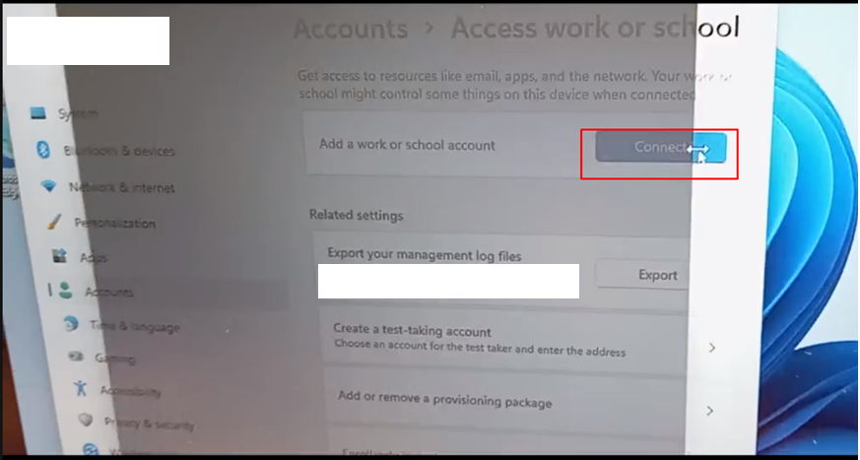Open Personalization in the sidebar menu
Image resolution: width=860 pixels, height=460 pixels.
[x=114, y=224]
